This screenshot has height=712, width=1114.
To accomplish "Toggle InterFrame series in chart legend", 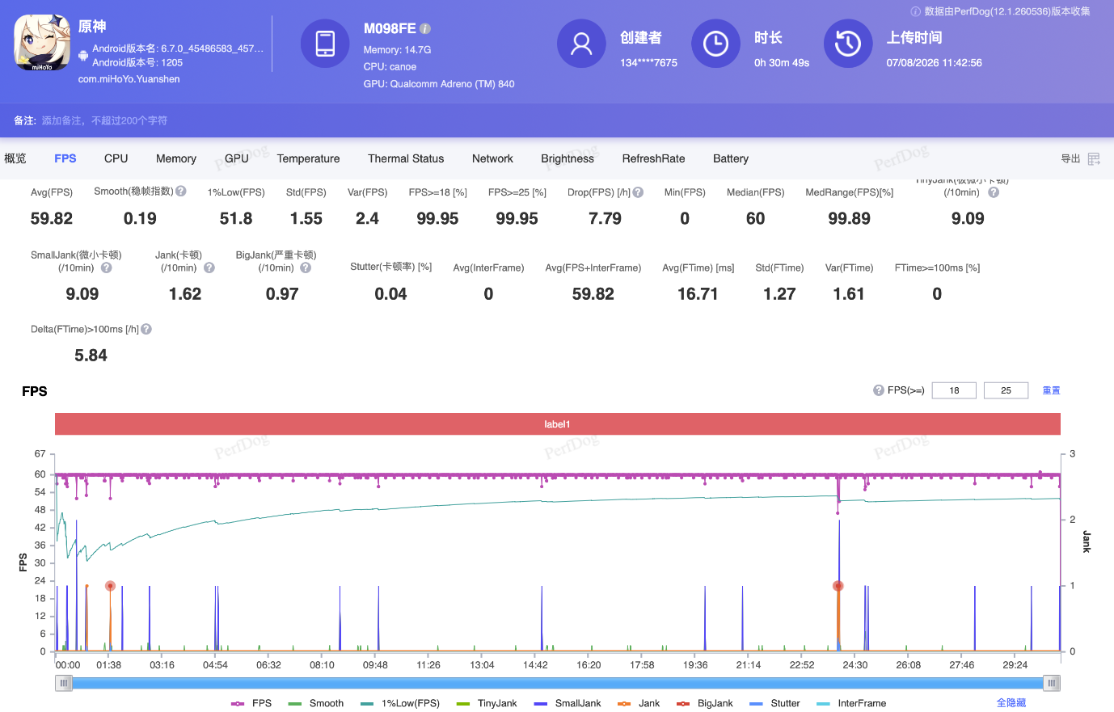I will click(851, 703).
